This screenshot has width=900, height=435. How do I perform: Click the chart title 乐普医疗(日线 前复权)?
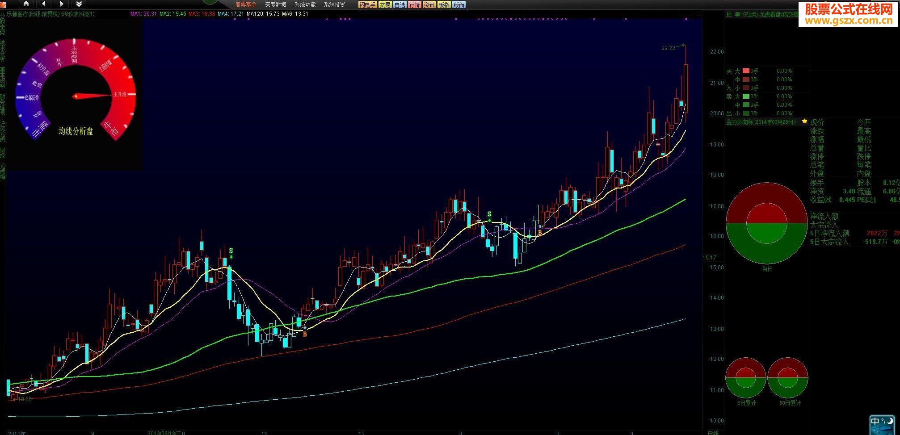coord(33,14)
